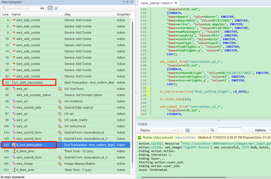The width and height of the screenshot is (271, 179).
Task: Click the web_submit_data globe icon on line 71
Action: 14,108
